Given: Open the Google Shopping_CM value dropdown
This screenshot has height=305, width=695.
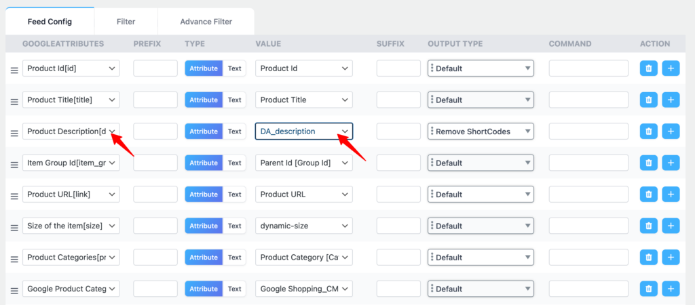Looking at the screenshot, I should (x=304, y=289).
